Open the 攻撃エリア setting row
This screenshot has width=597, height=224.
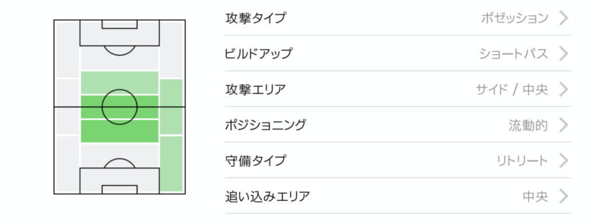tap(398, 89)
